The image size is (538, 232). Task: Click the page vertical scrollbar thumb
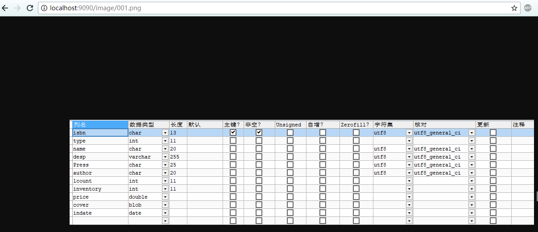pos(537,196)
